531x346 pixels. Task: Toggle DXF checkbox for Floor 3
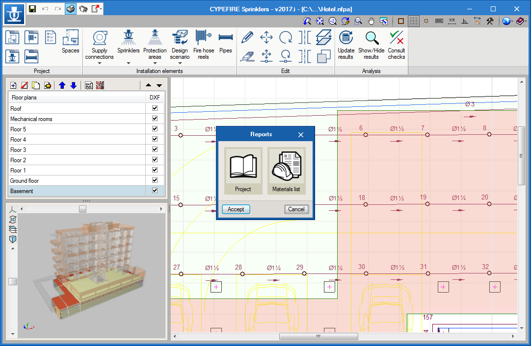click(x=155, y=149)
